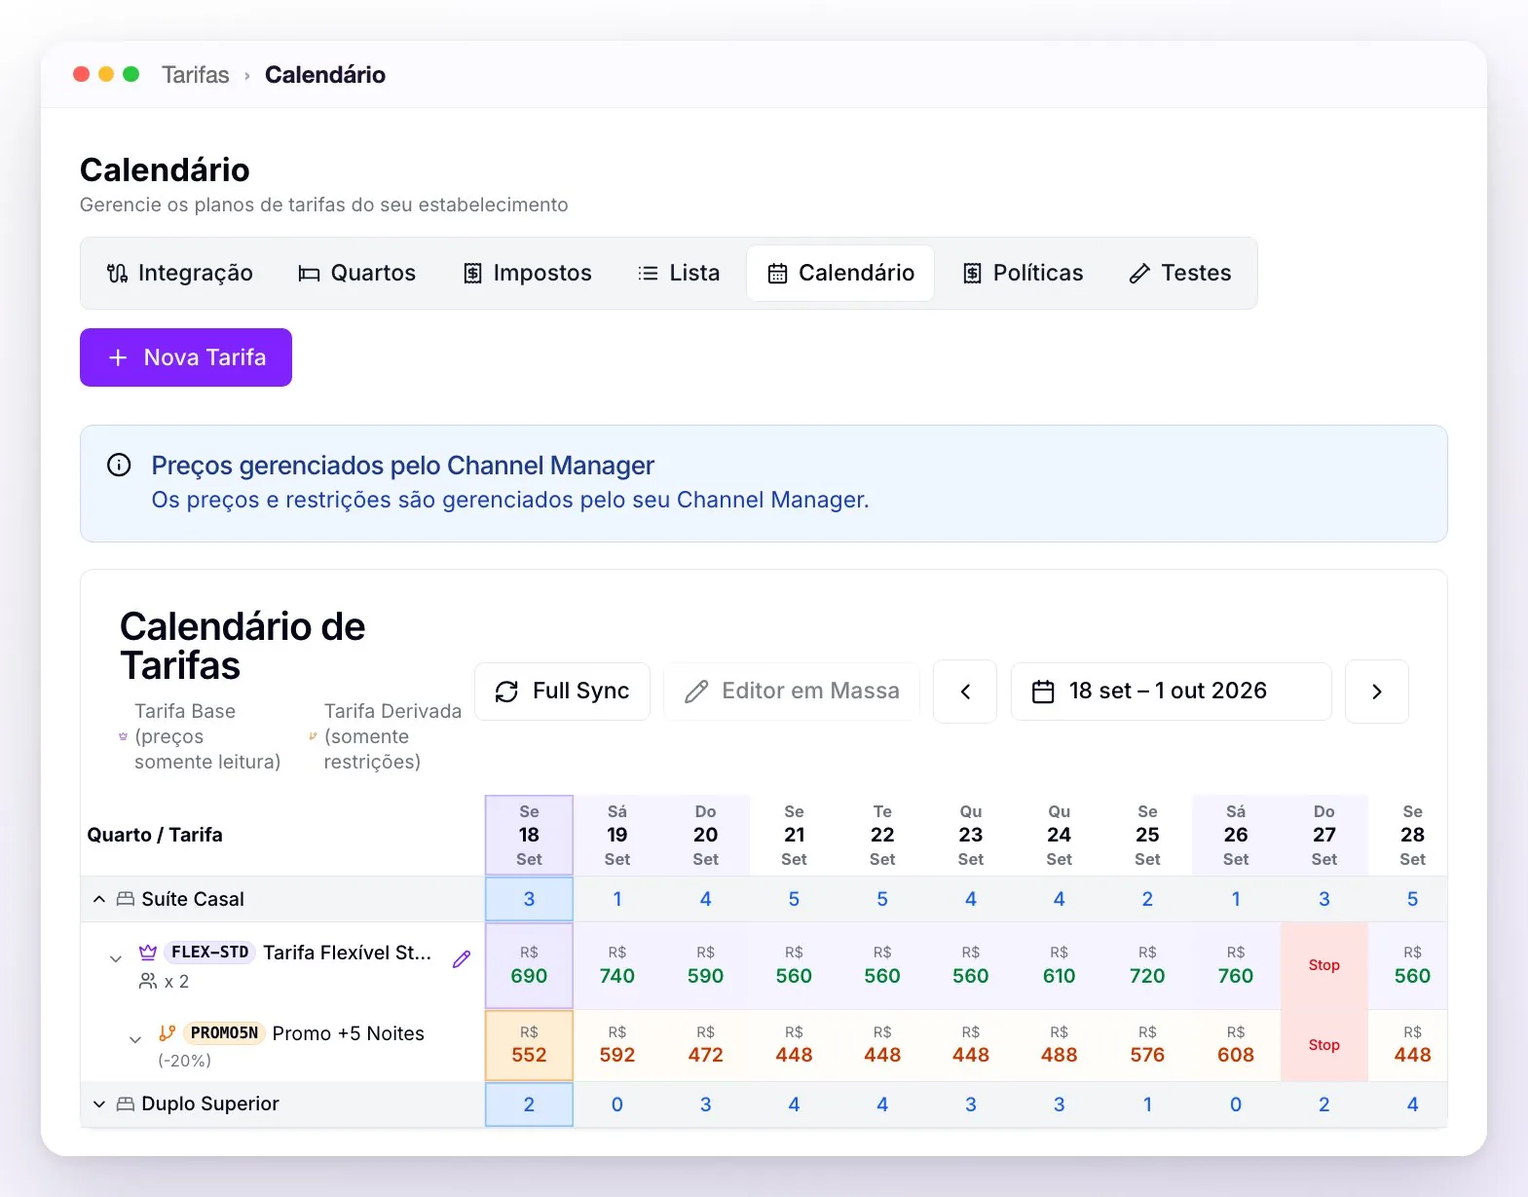Click Suíte Casal availability 3 on 18 Set
1528x1197 pixels.
pyautogui.click(x=529, y=899)
